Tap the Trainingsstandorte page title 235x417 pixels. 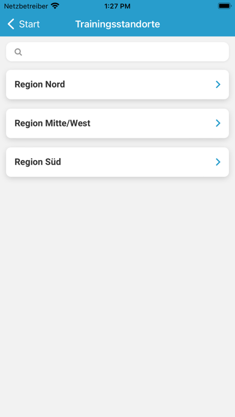click(117, 24)
